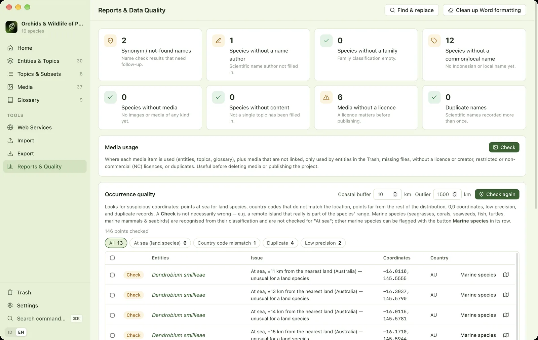Click the checkmark icon on Species without media card
538x340 pixels.
point(110,97)
